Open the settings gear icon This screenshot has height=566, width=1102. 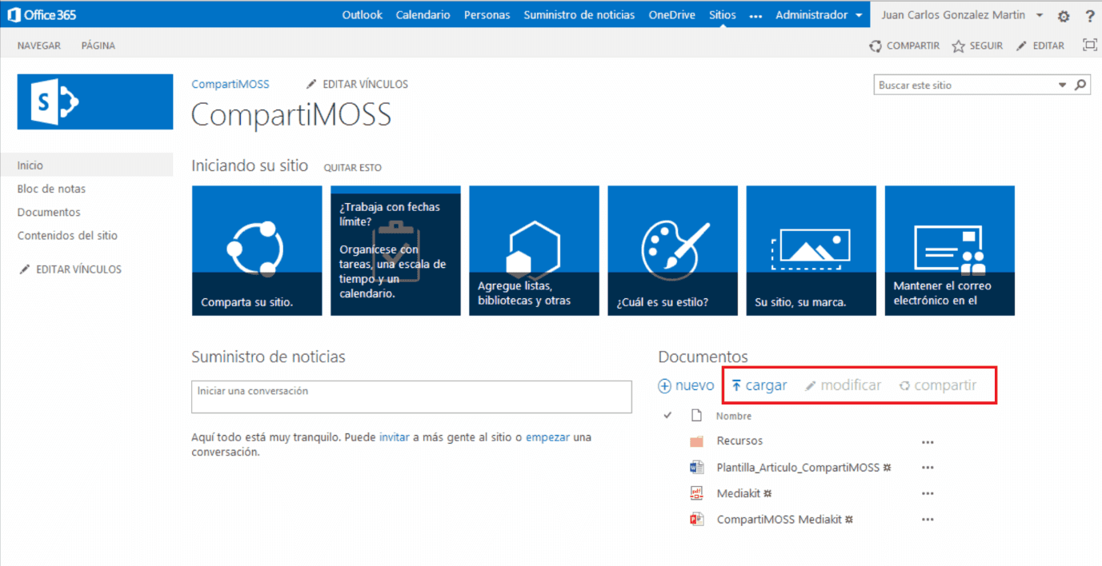click(x=1064, y=16)
